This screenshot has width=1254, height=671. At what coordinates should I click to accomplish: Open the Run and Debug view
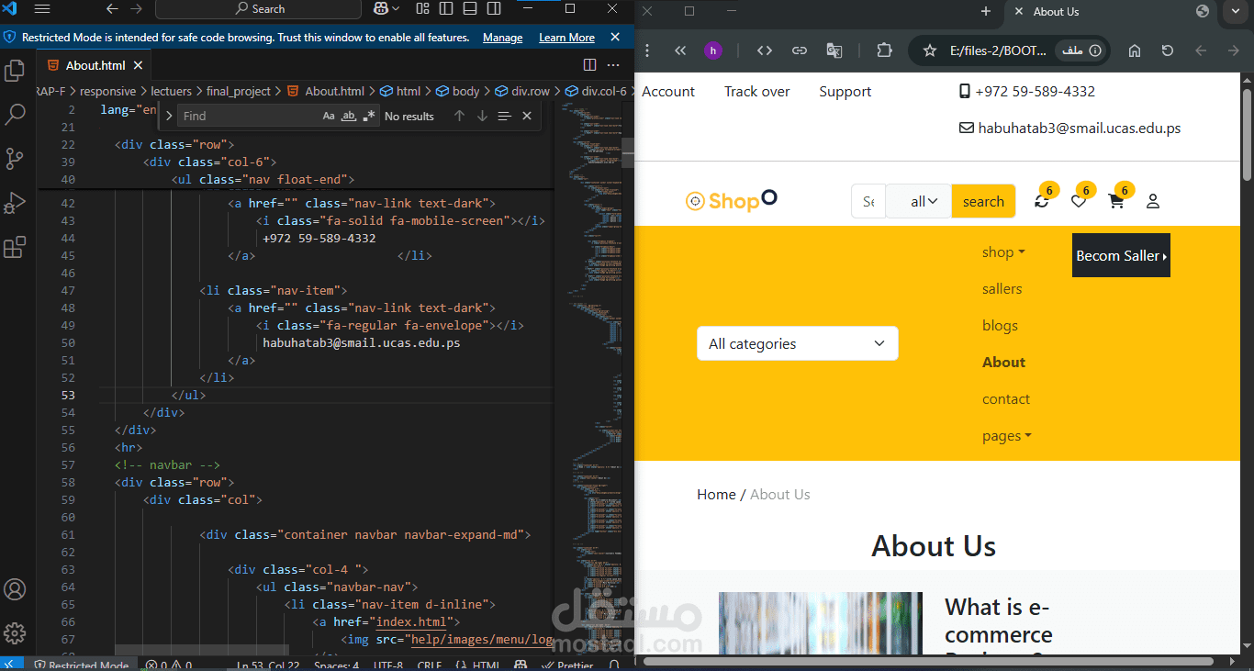point(15,202)
